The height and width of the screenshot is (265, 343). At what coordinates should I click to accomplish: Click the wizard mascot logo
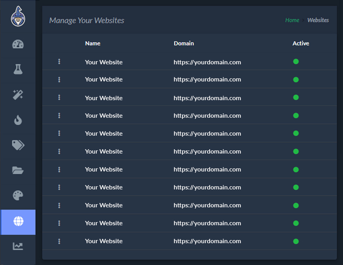pos(18,16)
